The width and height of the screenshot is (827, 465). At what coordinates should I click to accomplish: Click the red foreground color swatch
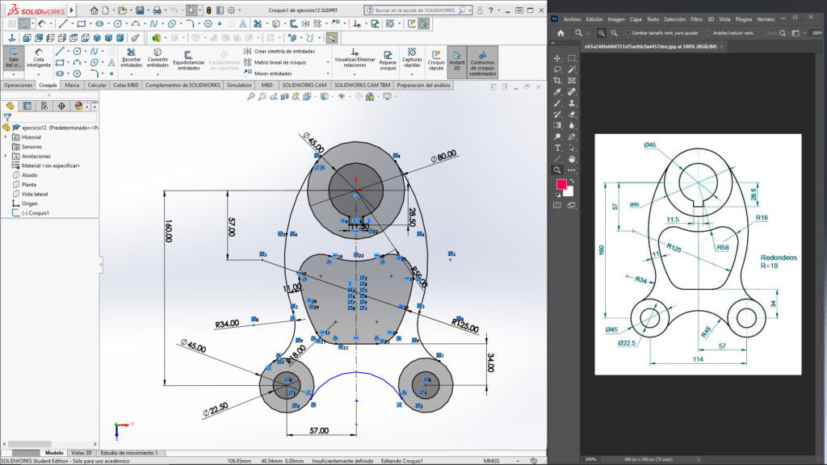tap(560, 184)
